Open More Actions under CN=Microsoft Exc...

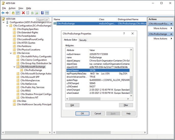pos(160,28)
